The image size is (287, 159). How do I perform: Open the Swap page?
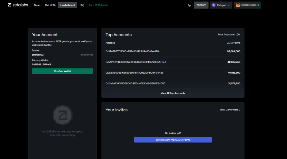tap(37, 5)
